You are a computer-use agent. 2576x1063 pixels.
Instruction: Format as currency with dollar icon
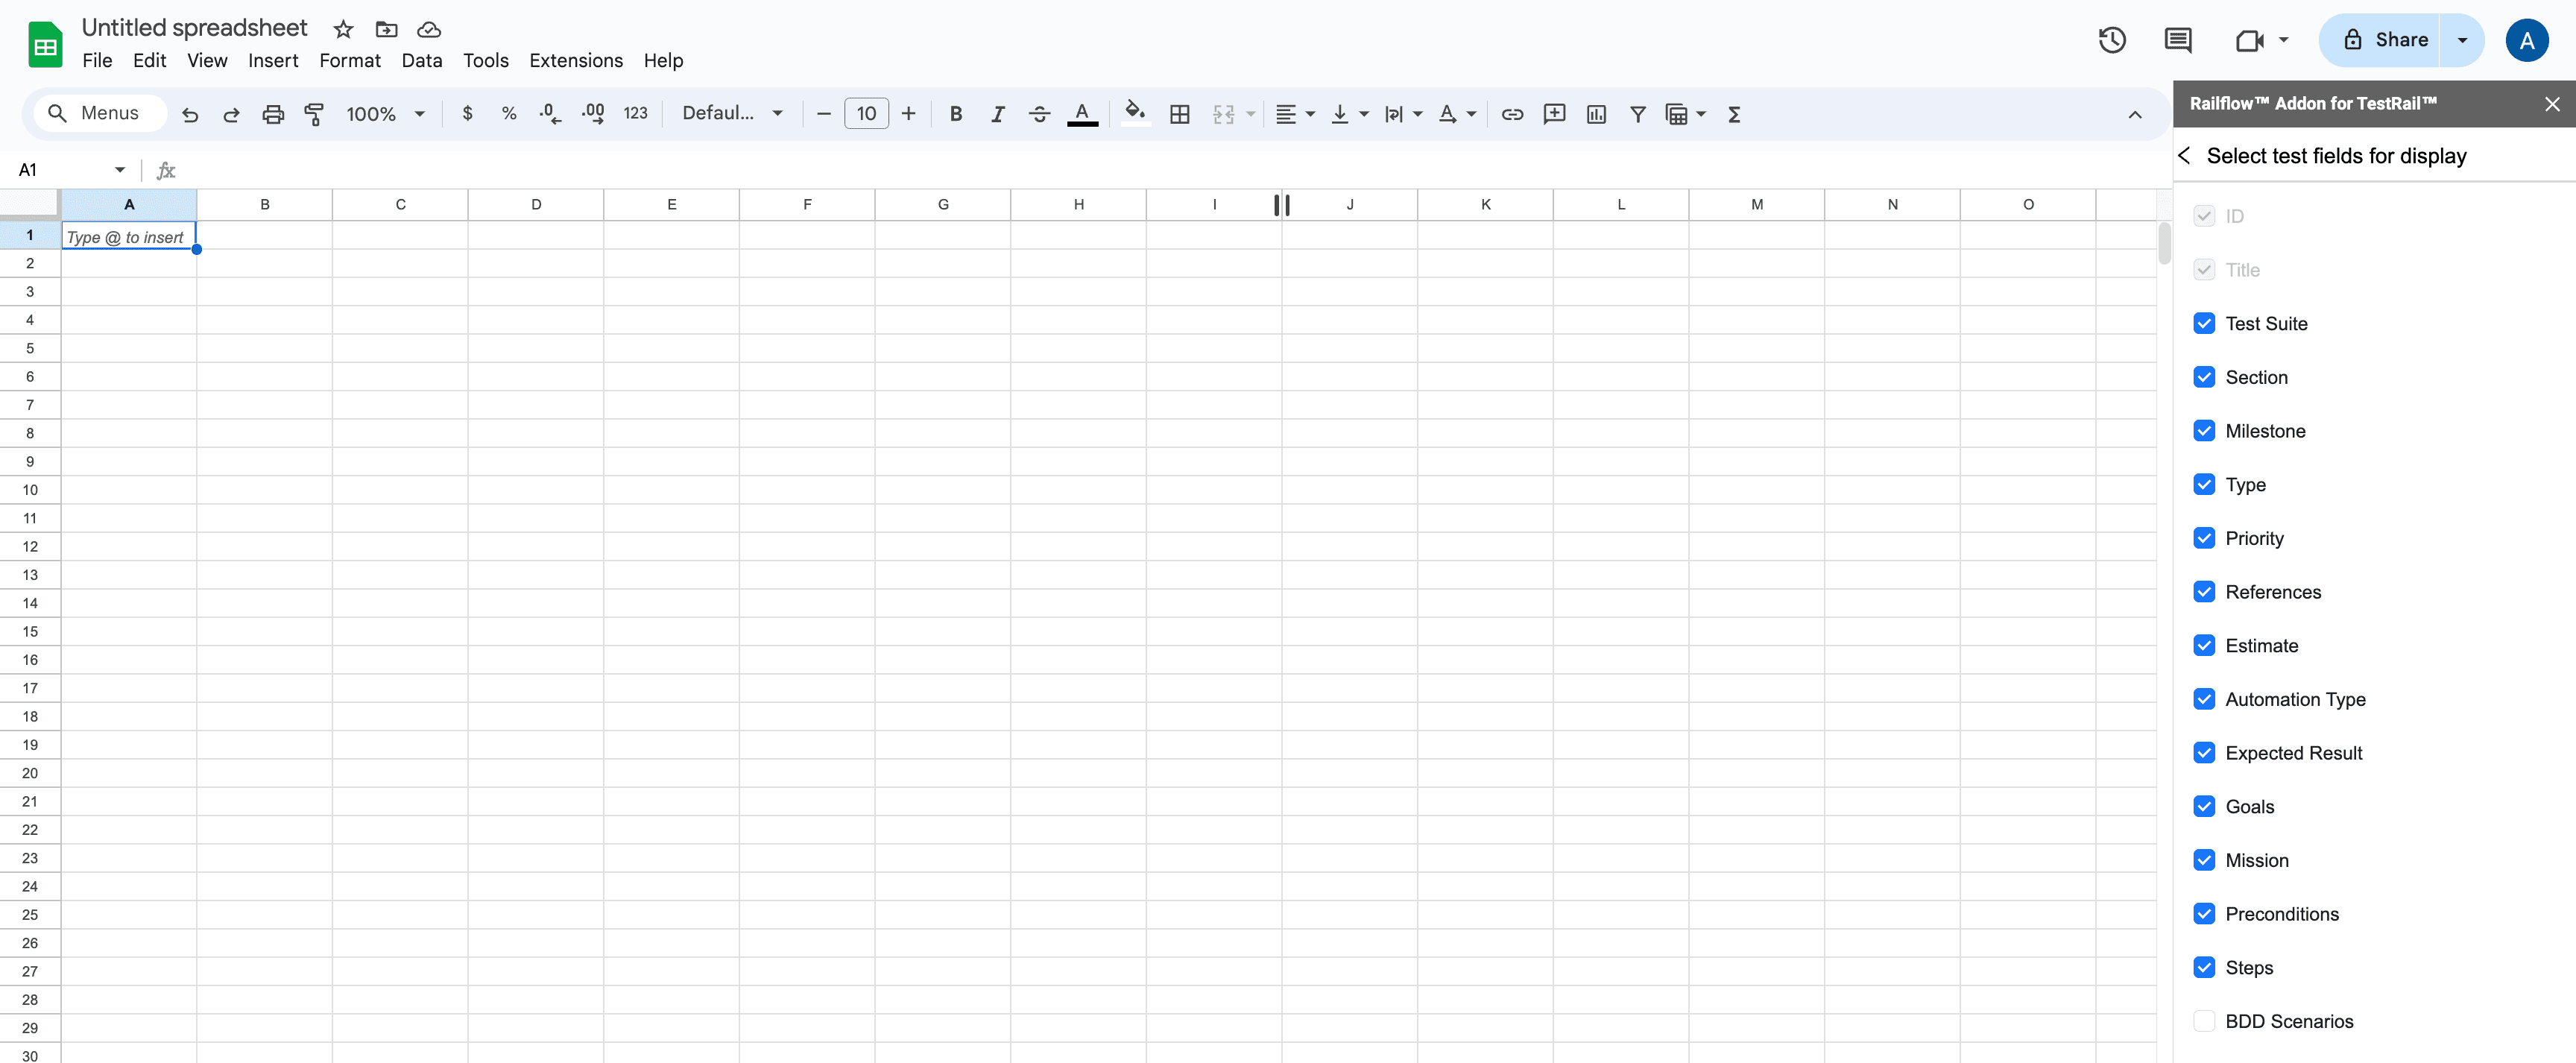tap(467, 113)
